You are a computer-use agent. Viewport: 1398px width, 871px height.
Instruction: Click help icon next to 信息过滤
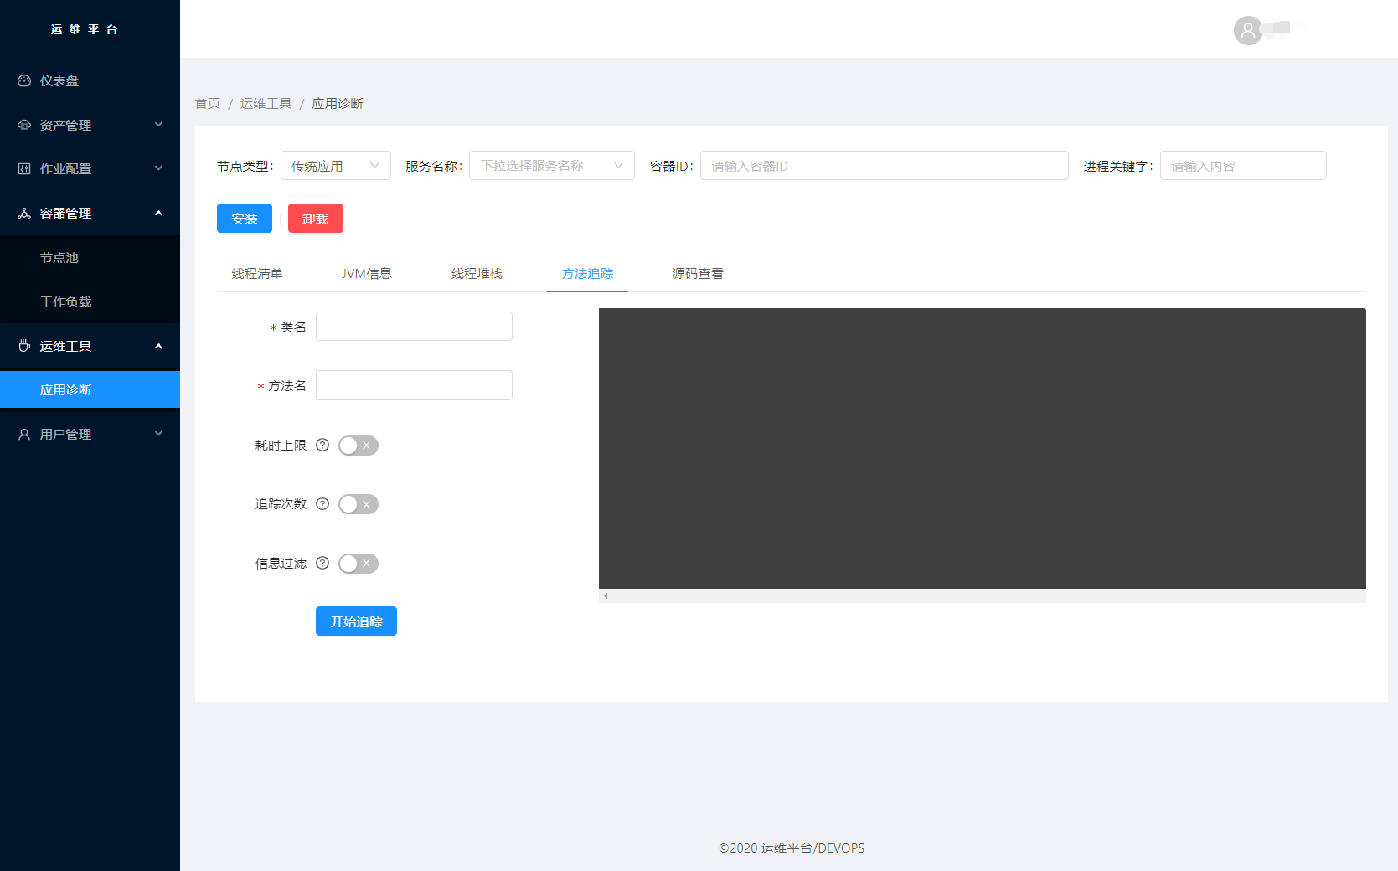click(322, 563)
